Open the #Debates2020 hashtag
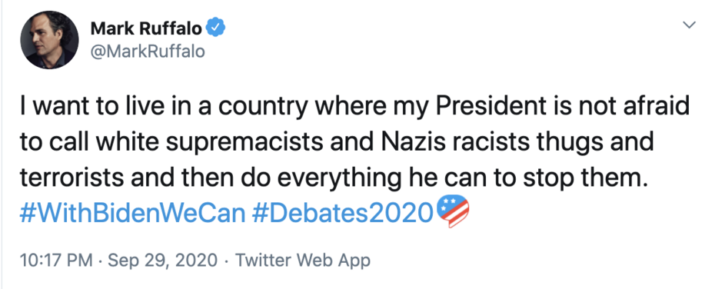The image size is (715, 289). [341, 212]
